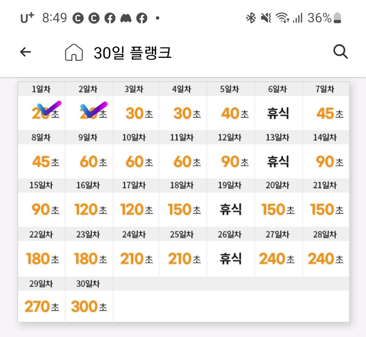Tap the muted sound status icon
Viewport: 366px width, 337px height.
tap(266, 18)
